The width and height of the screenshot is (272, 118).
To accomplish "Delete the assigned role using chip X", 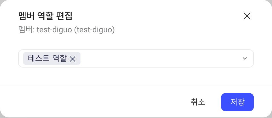I will pyautogui.click(x=73, y=59).
